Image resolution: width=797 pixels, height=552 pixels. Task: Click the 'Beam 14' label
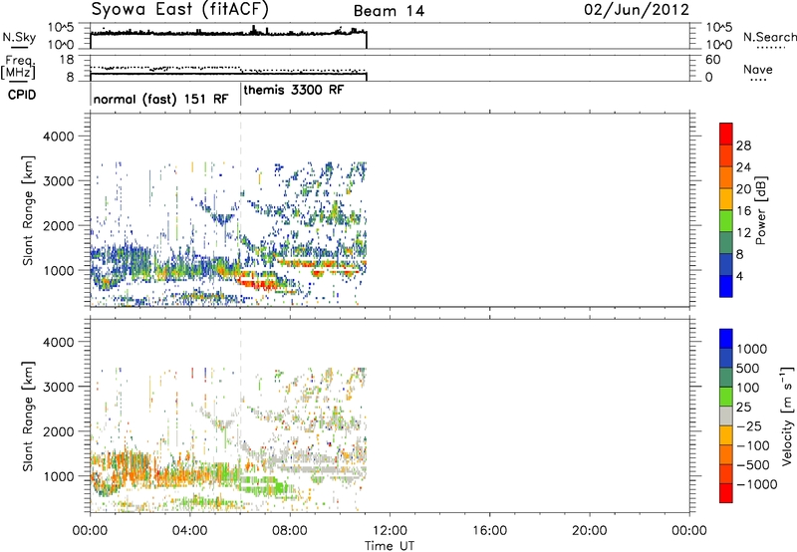389,11
